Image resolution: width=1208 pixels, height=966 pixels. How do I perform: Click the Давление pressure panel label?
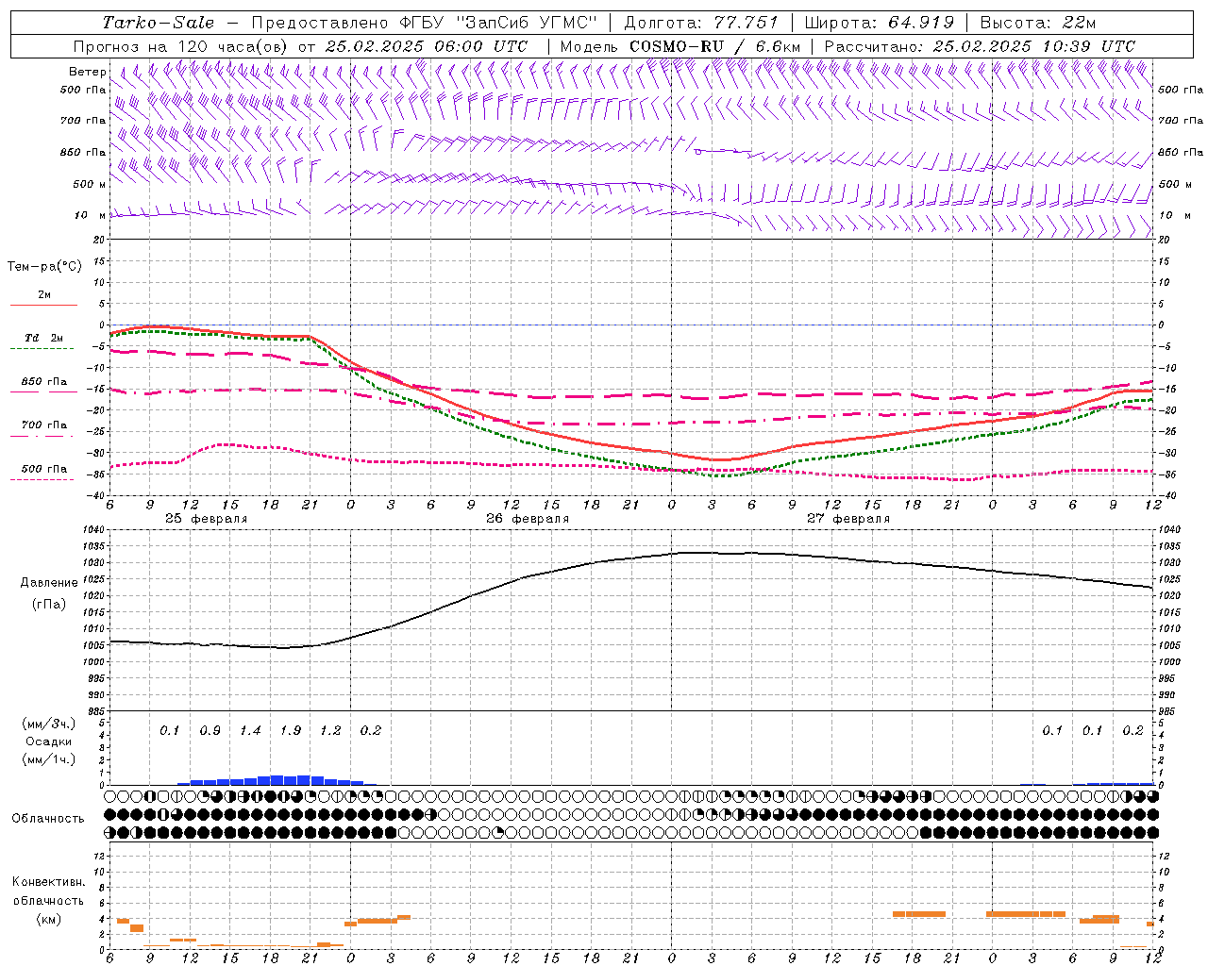pyautogui.click(x=49, y=583)
